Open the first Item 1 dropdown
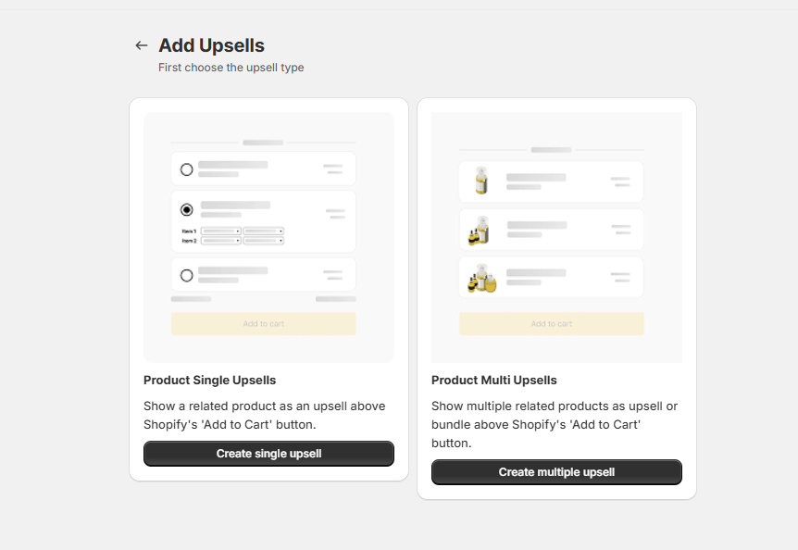Viewport: 798px width, 550px height. tap(221, 231)
